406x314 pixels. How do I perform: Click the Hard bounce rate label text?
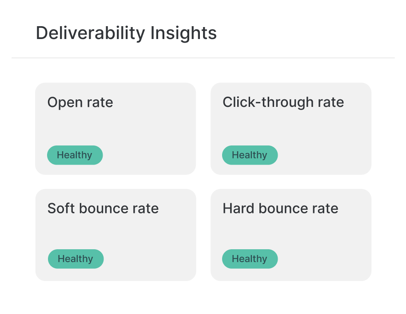point(280,208)
